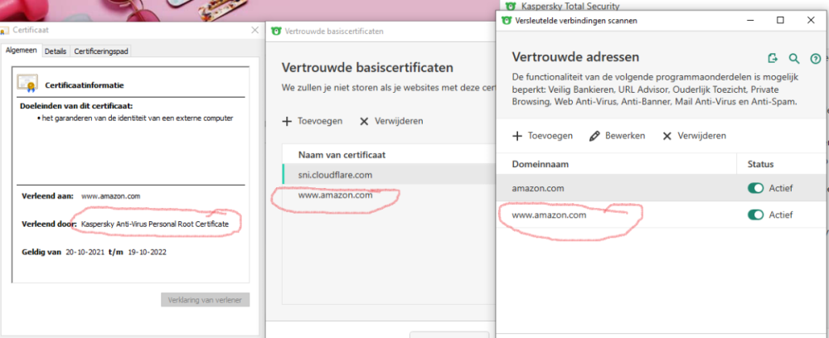Select the sni.cloudflare.com certificate row
Viewport: 829px width, 338px height.
[x=389, y=174]
